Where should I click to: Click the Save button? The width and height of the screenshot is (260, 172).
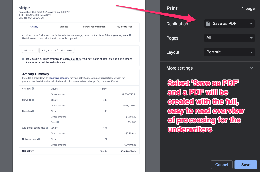point(246,165)
